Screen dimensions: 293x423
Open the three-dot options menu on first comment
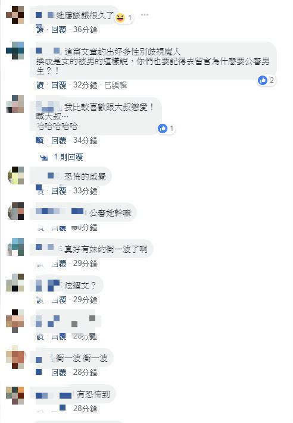pyautogui.click(x=145, y=14)
